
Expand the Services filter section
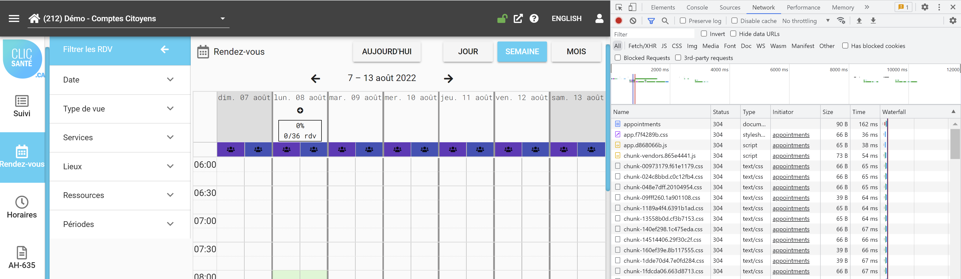pos(119,138)
